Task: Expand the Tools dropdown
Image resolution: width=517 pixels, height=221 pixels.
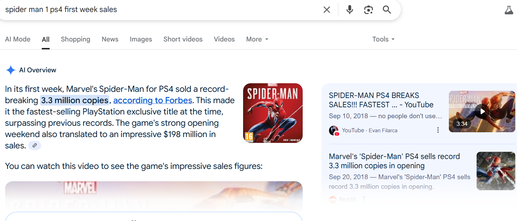Action: (383, 39)
